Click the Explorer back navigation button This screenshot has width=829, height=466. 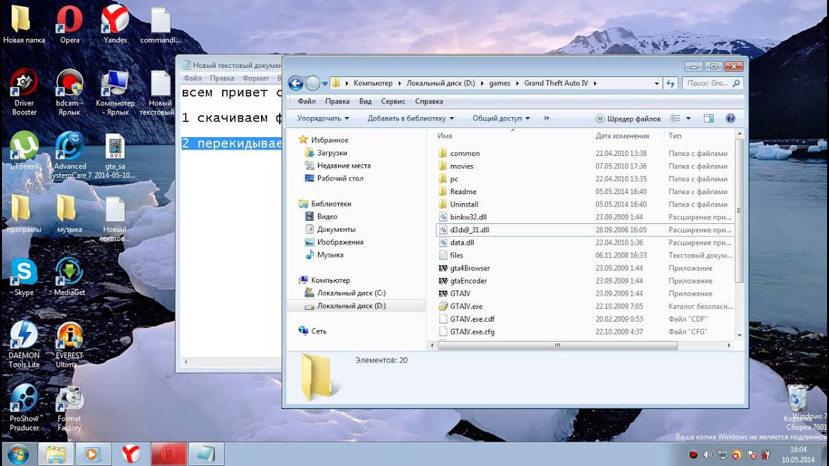296,83
